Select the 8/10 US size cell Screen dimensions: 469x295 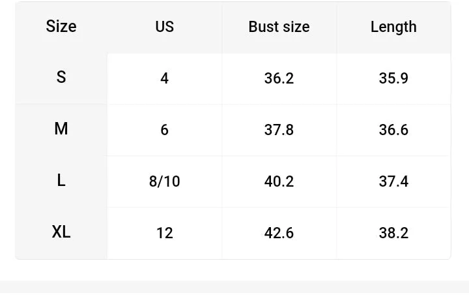point(165,181)
